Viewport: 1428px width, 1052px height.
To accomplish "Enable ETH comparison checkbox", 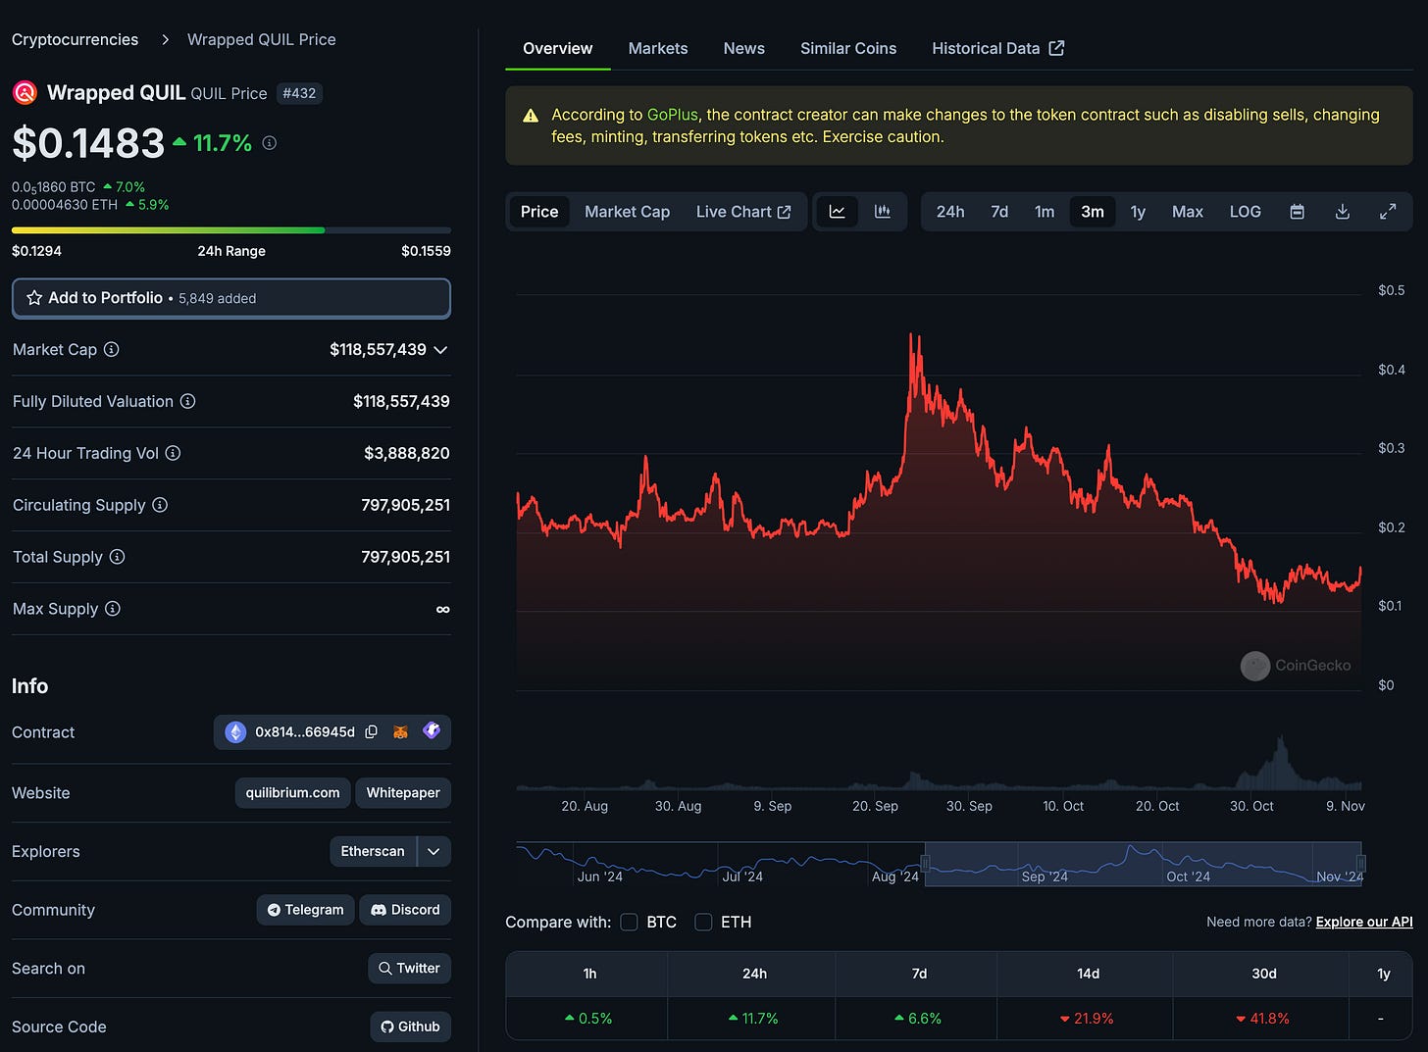I will [703, 922].
